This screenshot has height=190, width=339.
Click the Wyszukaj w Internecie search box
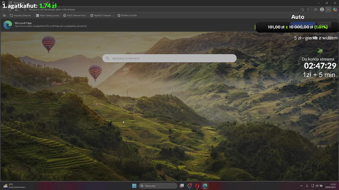coord(169,58)
